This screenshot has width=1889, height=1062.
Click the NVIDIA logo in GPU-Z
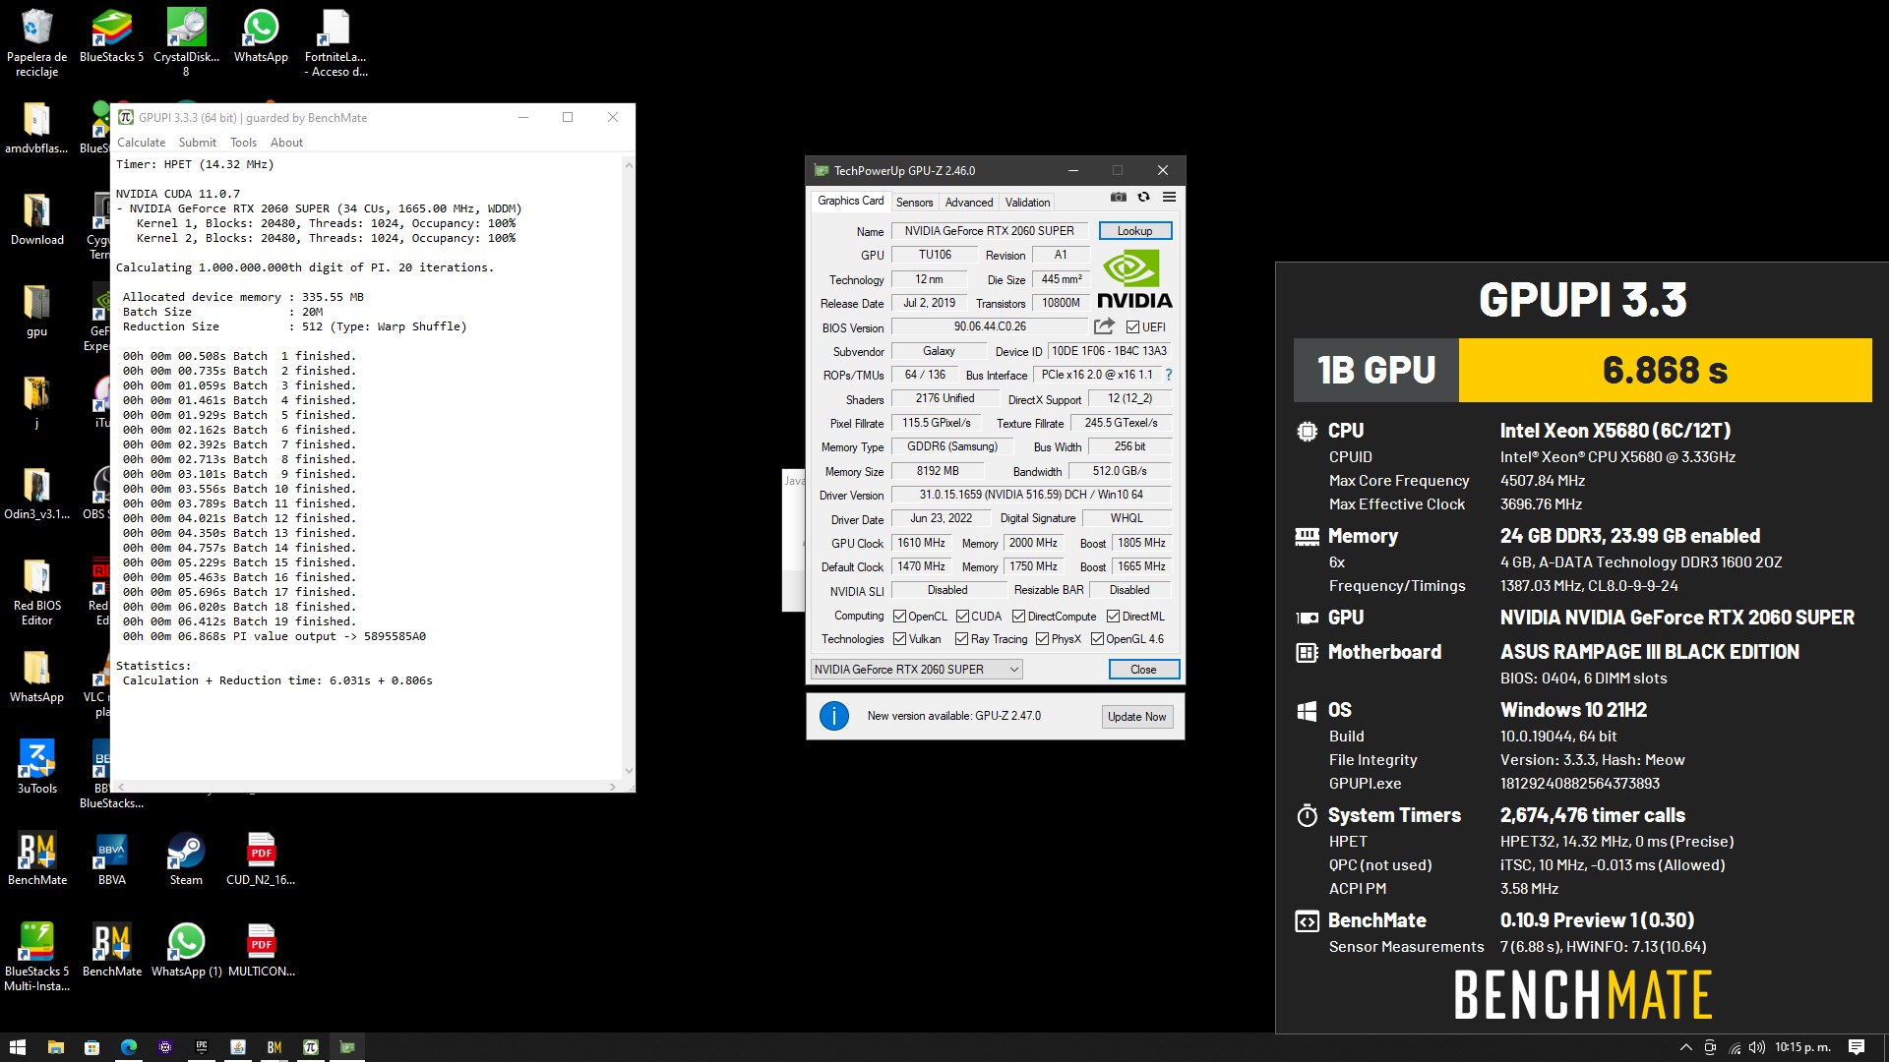[1134, 279]
